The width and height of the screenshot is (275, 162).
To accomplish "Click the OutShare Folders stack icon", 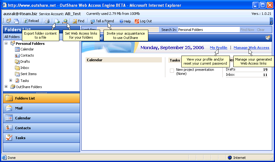I will [13, 87].
